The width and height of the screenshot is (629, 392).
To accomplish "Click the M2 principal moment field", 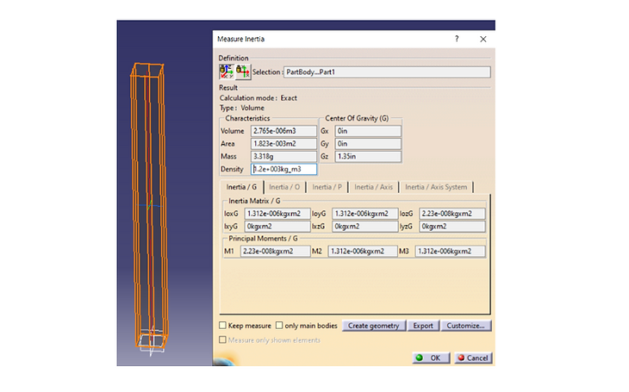I will point(363,252).
